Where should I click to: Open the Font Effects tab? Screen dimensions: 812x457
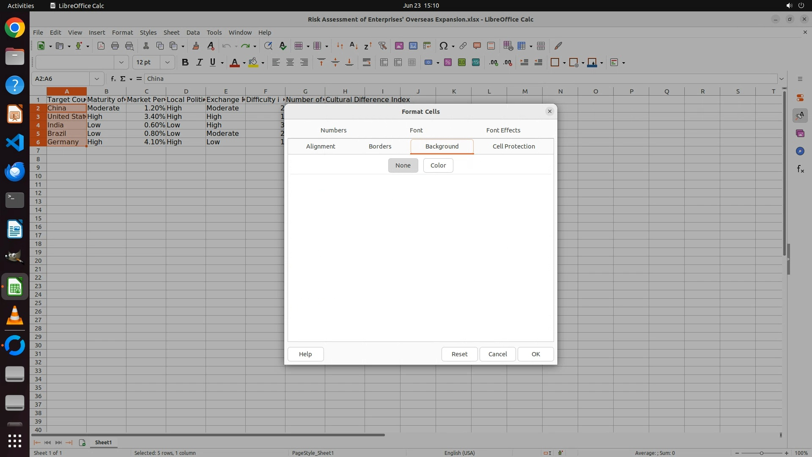(x=503, y=130)
